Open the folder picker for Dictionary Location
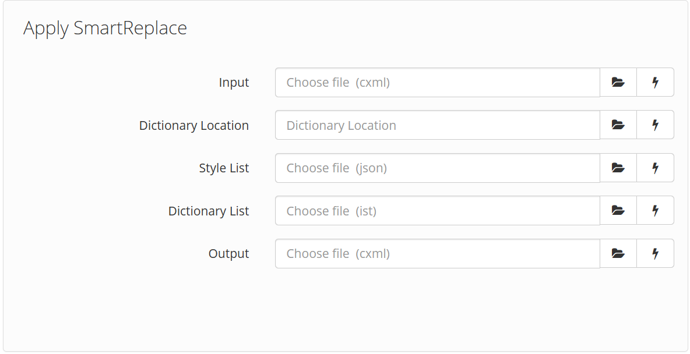 coord(618,125)
